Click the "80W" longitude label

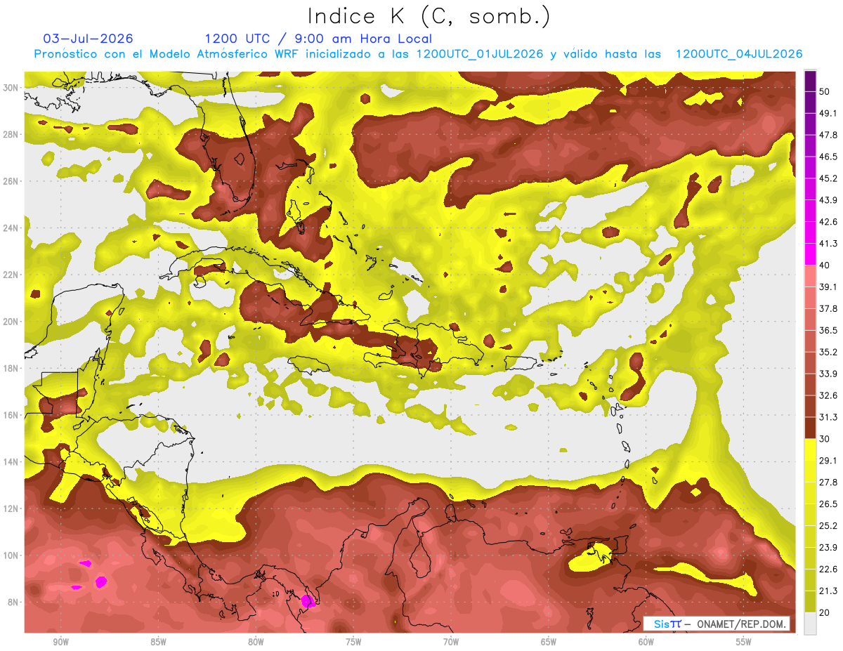256,643
